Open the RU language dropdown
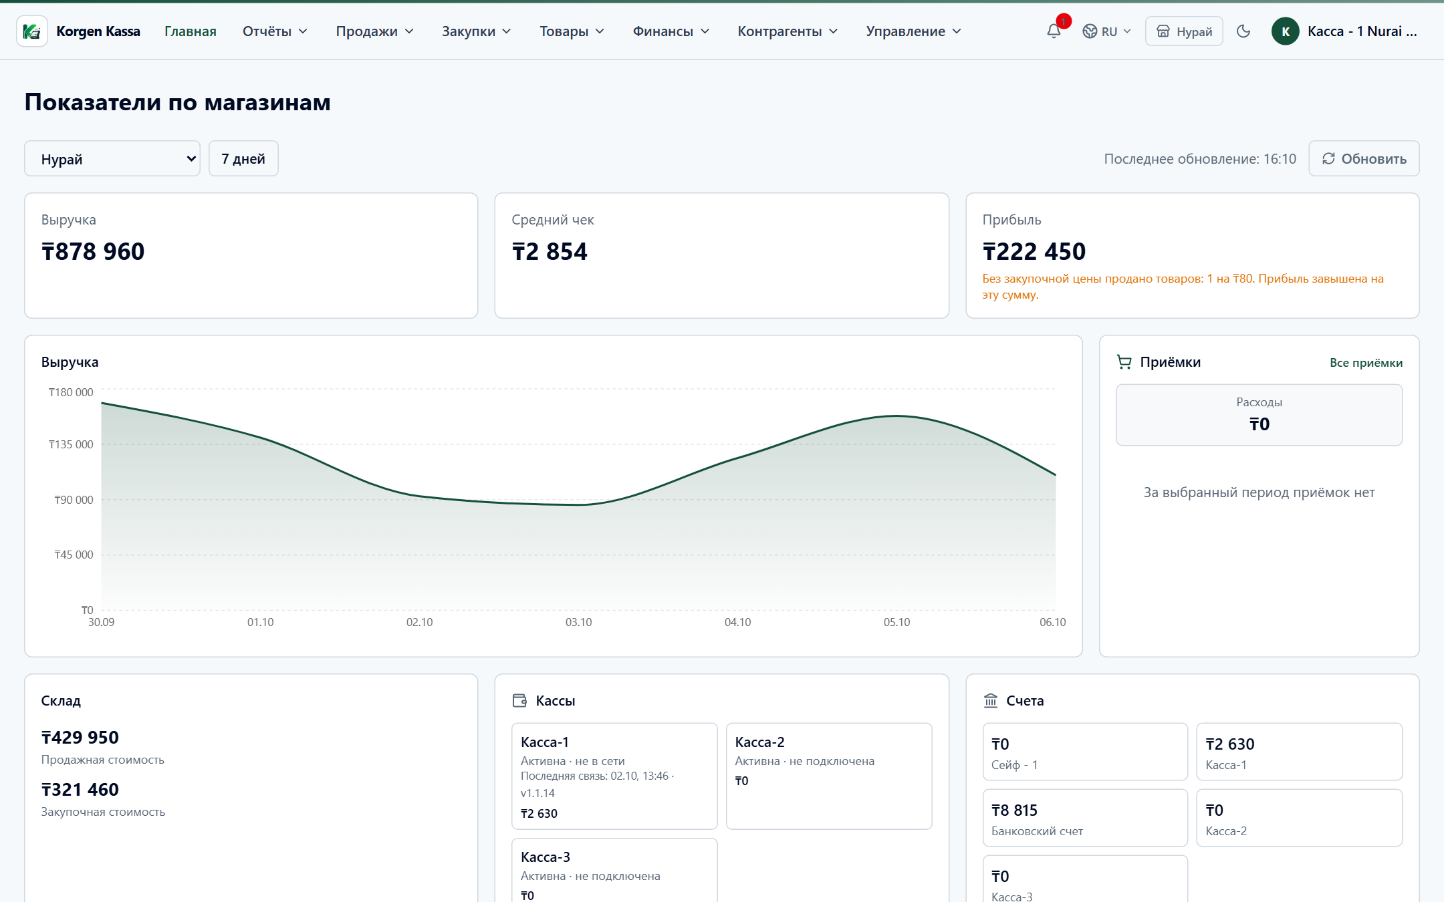Screen dimensions: 1444x902 coord(1107,31)
